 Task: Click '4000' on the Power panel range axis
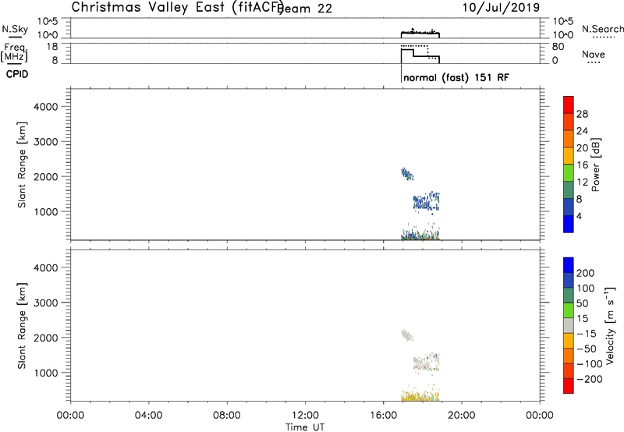tap(46, 107)
